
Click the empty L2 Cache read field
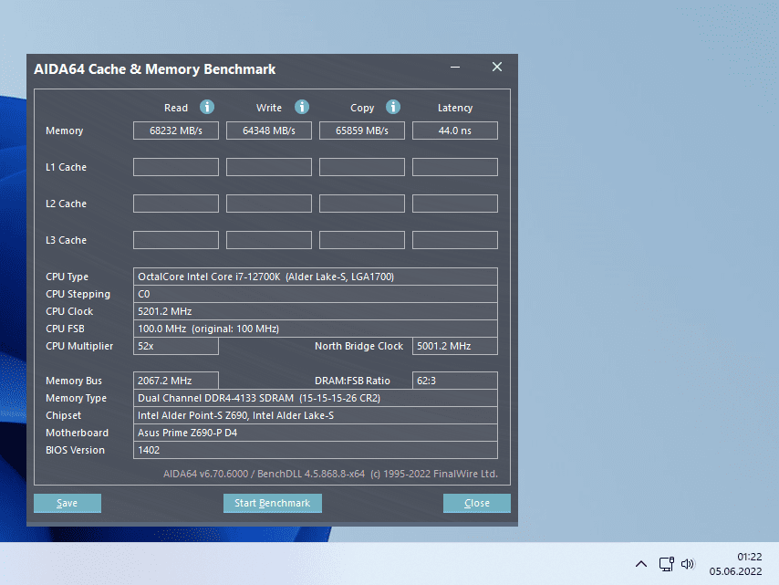point(176,204)
